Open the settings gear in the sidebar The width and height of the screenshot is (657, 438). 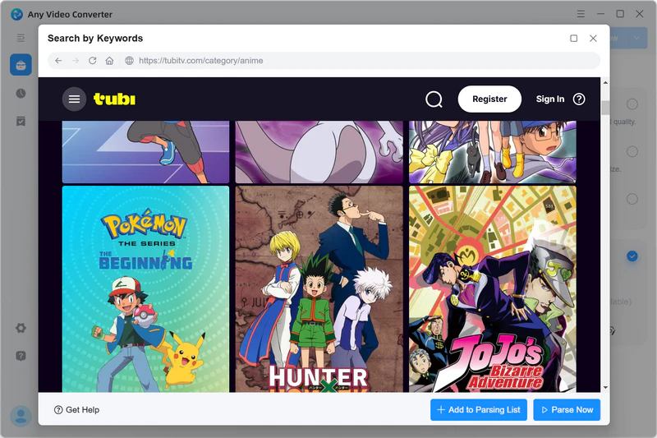pyautogui.click(x=21, y=328)
